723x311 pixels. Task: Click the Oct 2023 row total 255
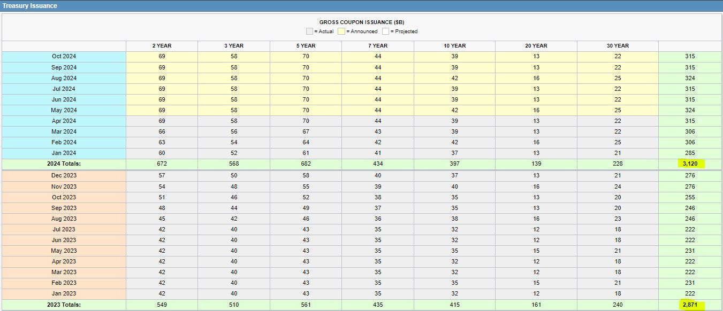point(690,197)
